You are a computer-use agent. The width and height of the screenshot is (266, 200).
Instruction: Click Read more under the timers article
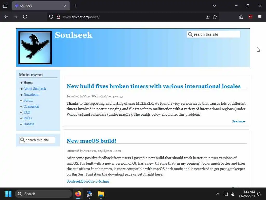[239, 121]
